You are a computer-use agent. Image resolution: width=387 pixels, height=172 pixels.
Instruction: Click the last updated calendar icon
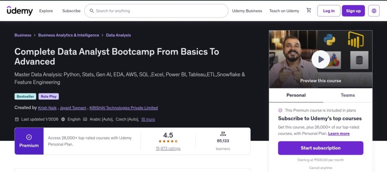click(x=17, y=119)
